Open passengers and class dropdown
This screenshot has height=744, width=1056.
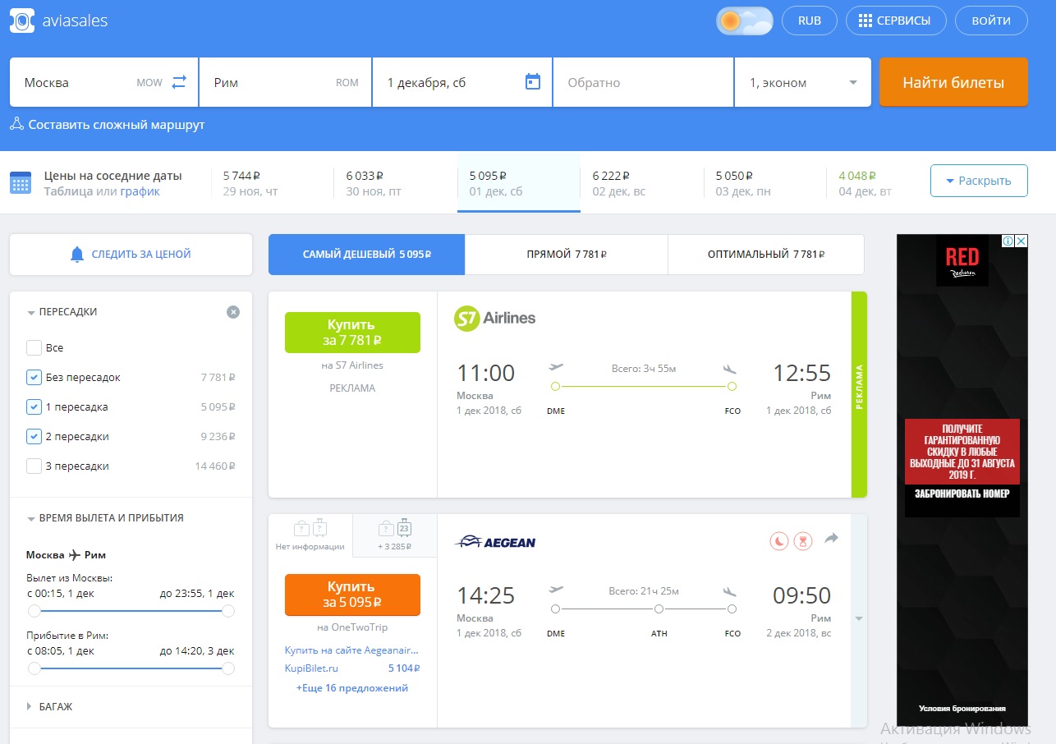pos(802,82)
